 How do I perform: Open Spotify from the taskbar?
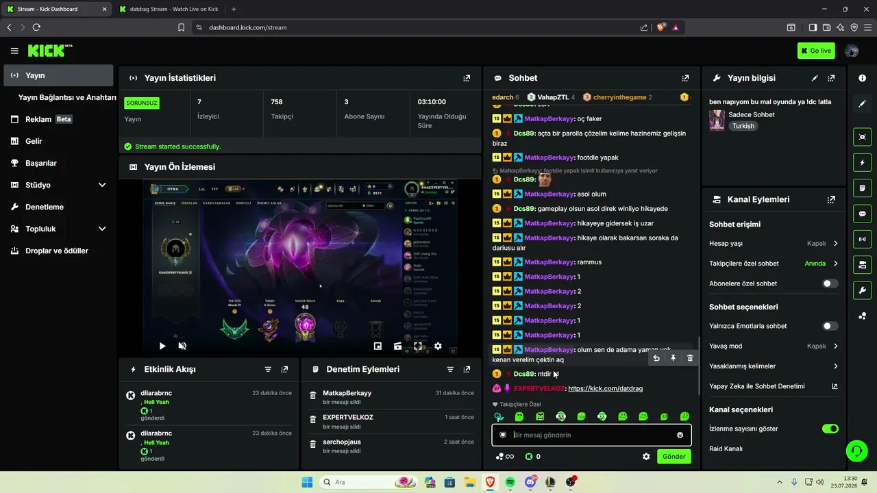(510, 482)
